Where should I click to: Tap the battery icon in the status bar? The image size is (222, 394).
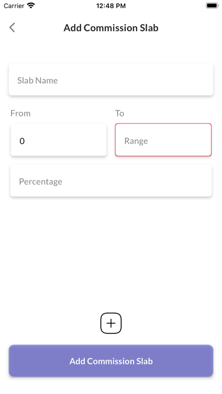(212, 6)
